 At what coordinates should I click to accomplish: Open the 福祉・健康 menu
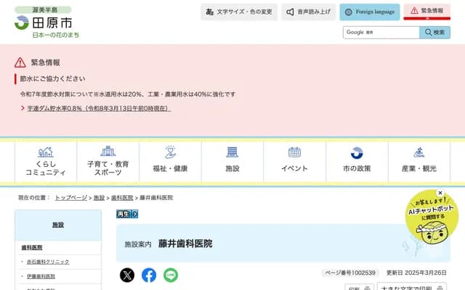pyautogui.click(x=170, y=162)
